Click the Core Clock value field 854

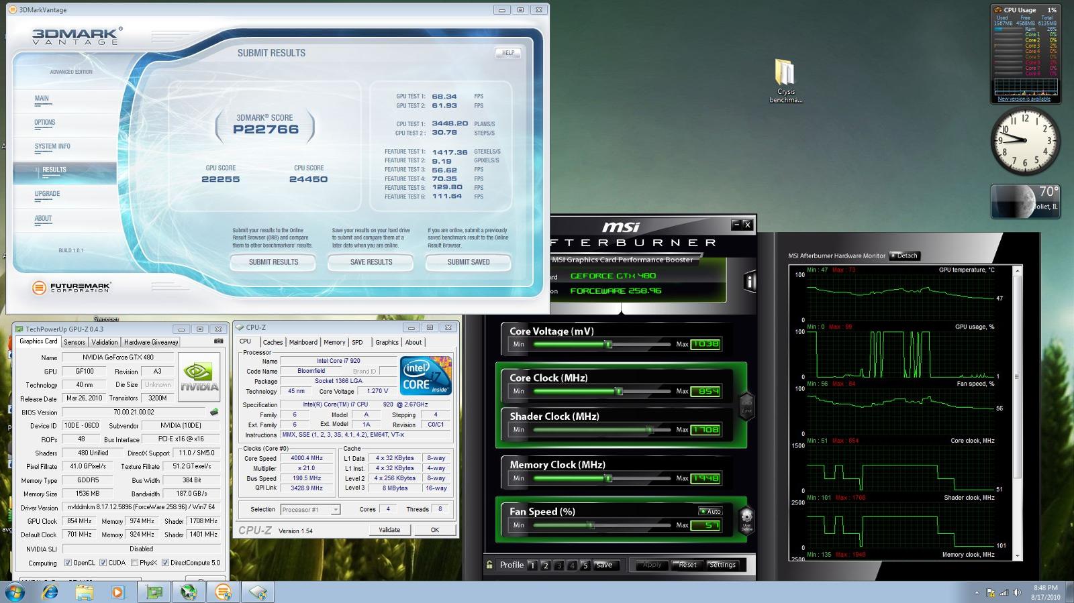click(705, 391)
